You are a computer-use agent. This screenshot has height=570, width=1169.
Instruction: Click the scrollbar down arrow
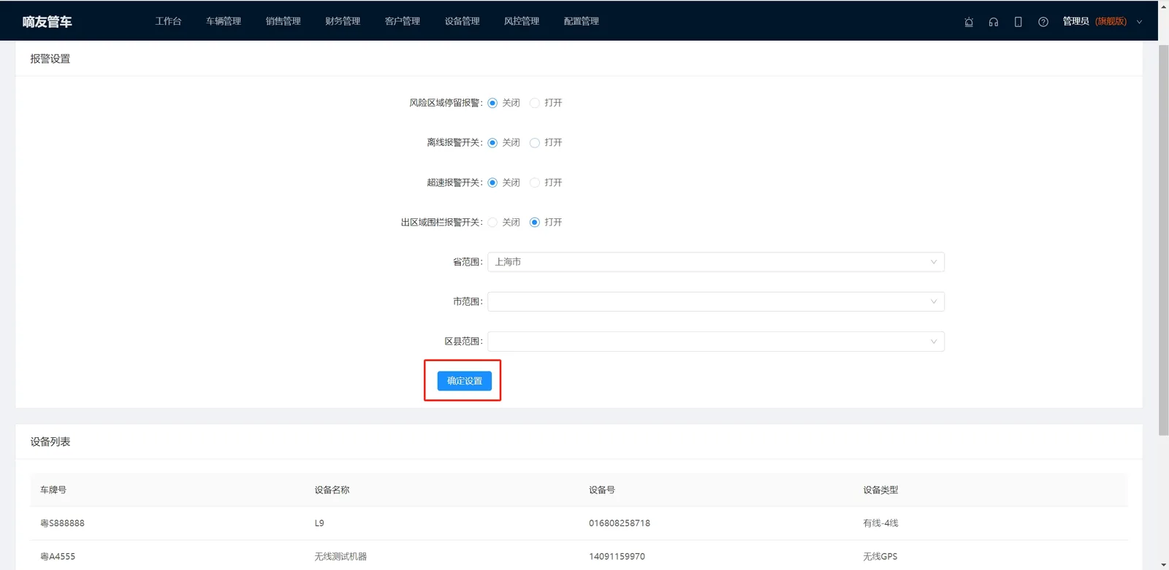pyautogui.click(x=1163, y=565)
